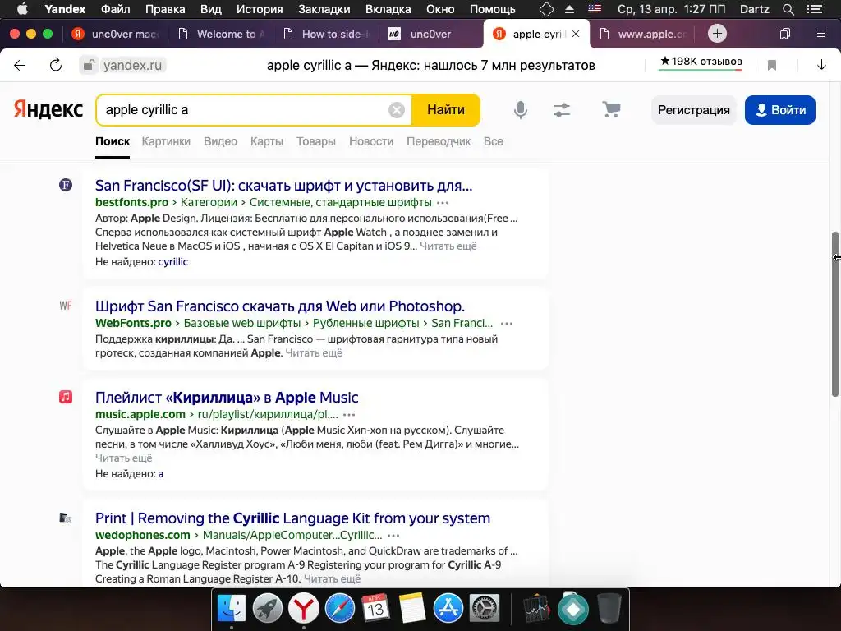Open Safari from the Dock
The height and width of the screenshot is (631, 841).
point(339,609)
